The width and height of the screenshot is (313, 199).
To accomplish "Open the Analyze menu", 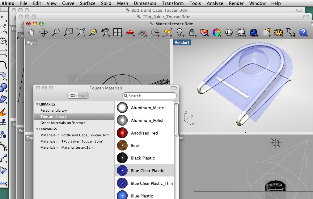I will pyautogui.click(x=215, y=3).
